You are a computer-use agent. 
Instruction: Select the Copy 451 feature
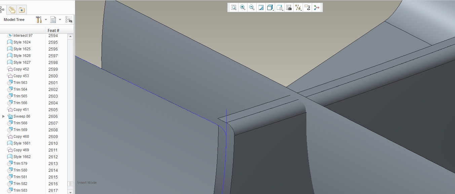point(21,109)
